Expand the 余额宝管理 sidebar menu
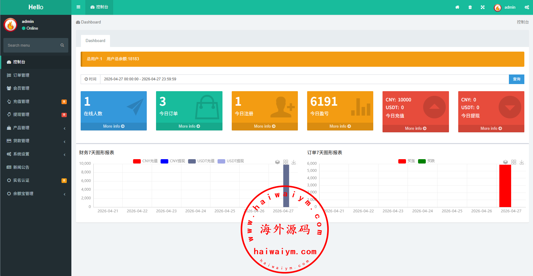533x276 pixels. click(x=36, y=193)
